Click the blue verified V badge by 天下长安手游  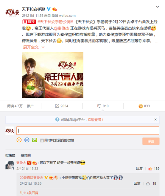point(49,9)
